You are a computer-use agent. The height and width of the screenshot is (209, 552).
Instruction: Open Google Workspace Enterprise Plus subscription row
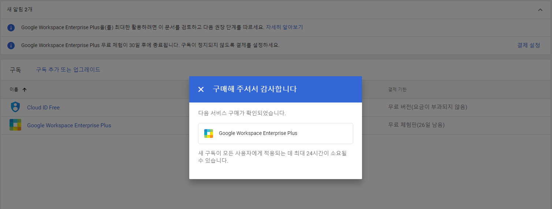(69, 125)
